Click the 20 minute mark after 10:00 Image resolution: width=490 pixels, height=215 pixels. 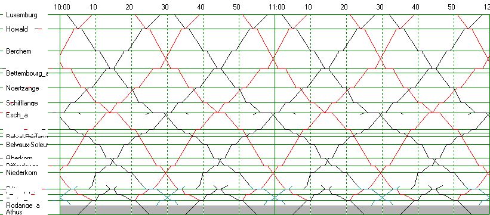click(129, 7)
